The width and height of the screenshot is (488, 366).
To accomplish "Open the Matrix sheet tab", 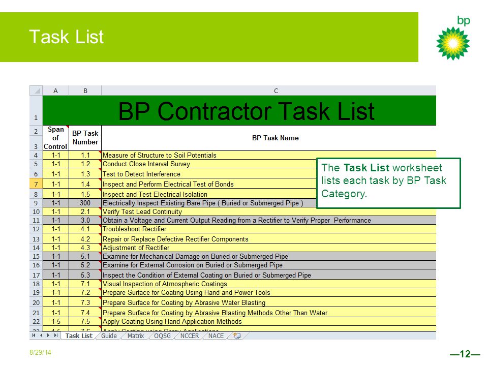I will [136, 336].
